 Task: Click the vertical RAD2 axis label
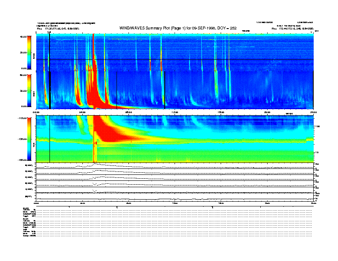[x=34, y=56]
